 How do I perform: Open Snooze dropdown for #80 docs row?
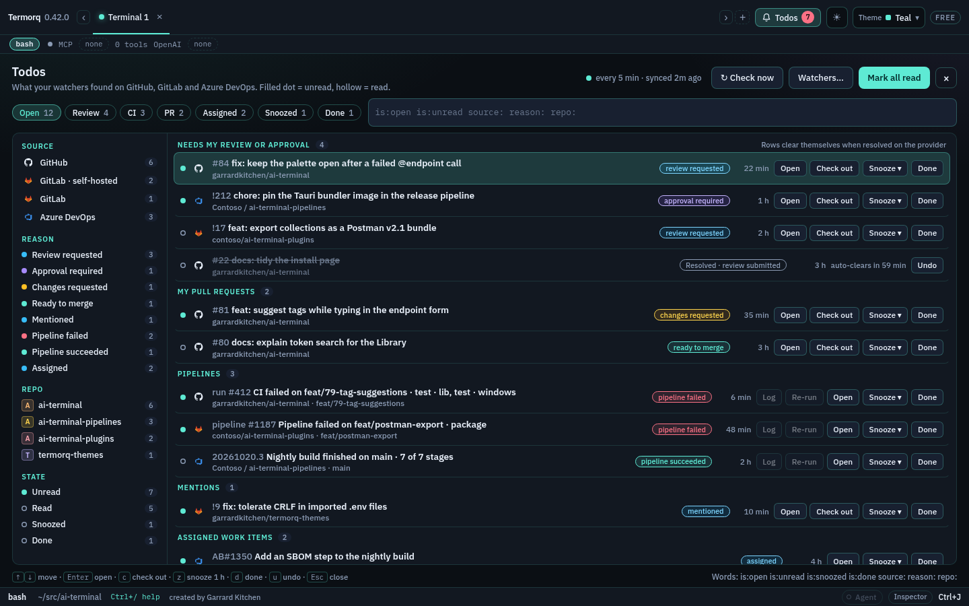[885, 347]
